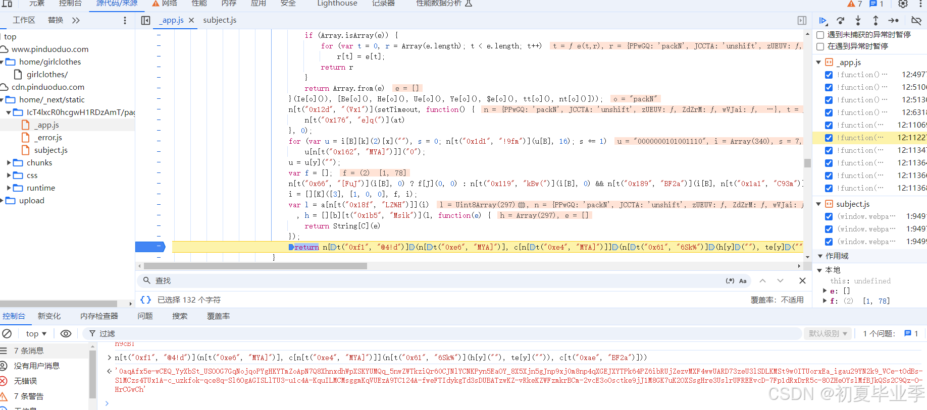Viewport: 927px width, 410px height.
Task: Expand variable e in scope
Action: pyautogui.click(x=825, y=291)
